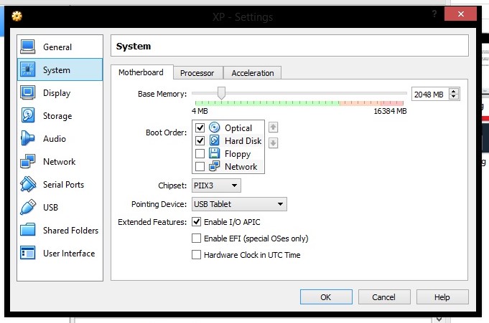Select the Floppy diskette icon in boot order
Image resolution: width=489 pixels, height=323 pixels.
pyautogui.click(x=214, y=153)
